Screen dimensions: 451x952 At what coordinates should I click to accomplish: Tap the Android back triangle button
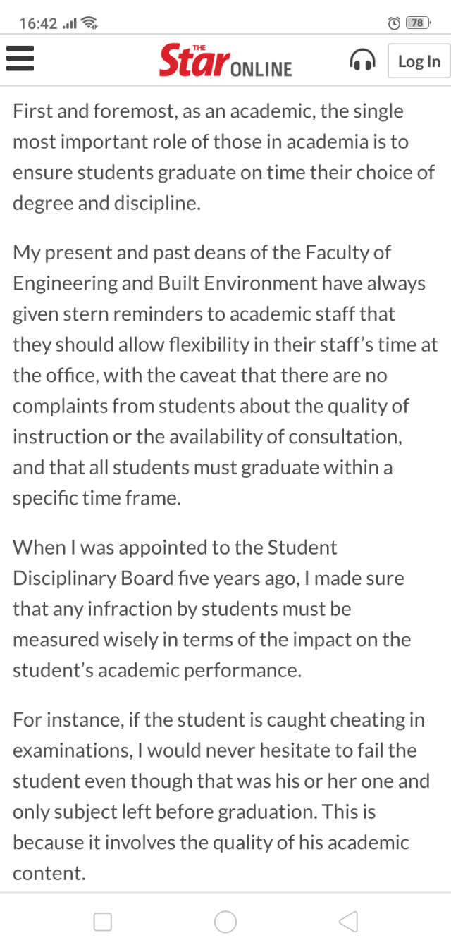[x=348, y=921]
